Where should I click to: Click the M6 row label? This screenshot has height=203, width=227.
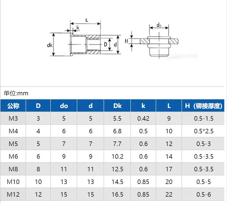tap(13, 157)
